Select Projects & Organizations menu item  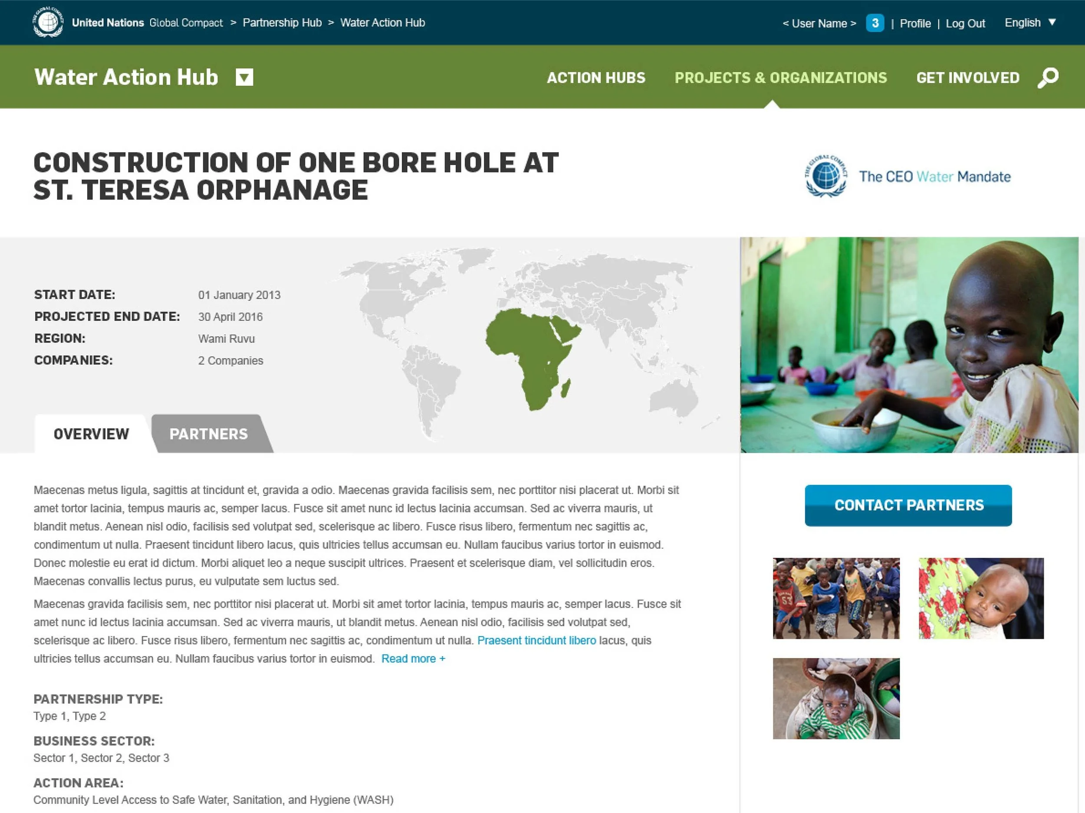coord(781,78)
